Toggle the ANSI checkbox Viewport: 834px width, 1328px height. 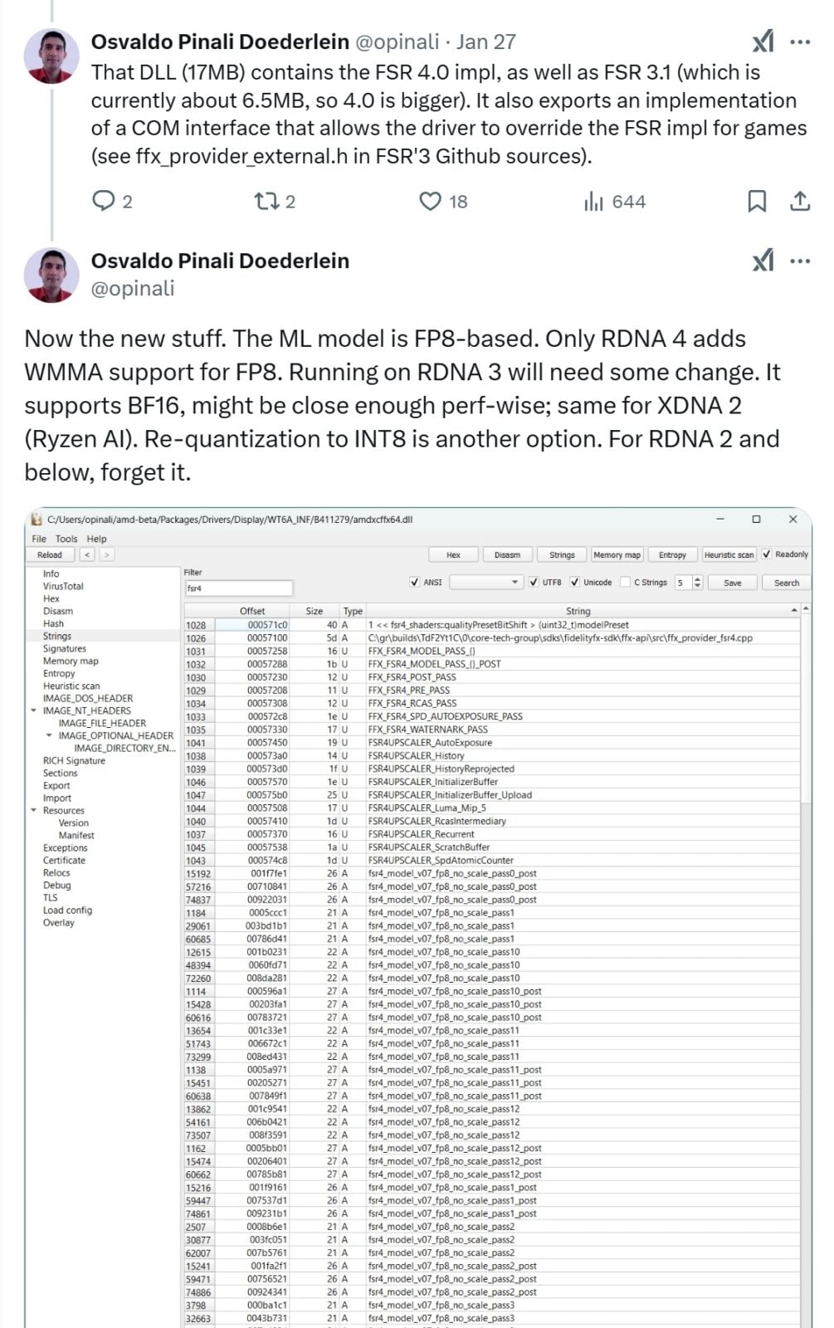(x=415, y=583)
